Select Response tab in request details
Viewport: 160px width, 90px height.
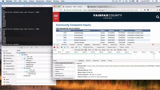tap(95, 60)
